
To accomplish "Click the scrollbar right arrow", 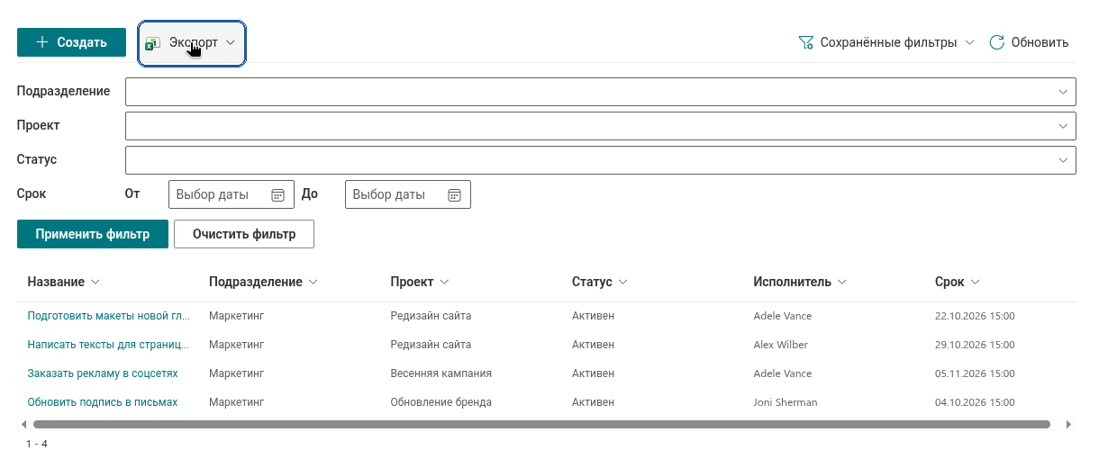I will click(x=1068, y=424).
